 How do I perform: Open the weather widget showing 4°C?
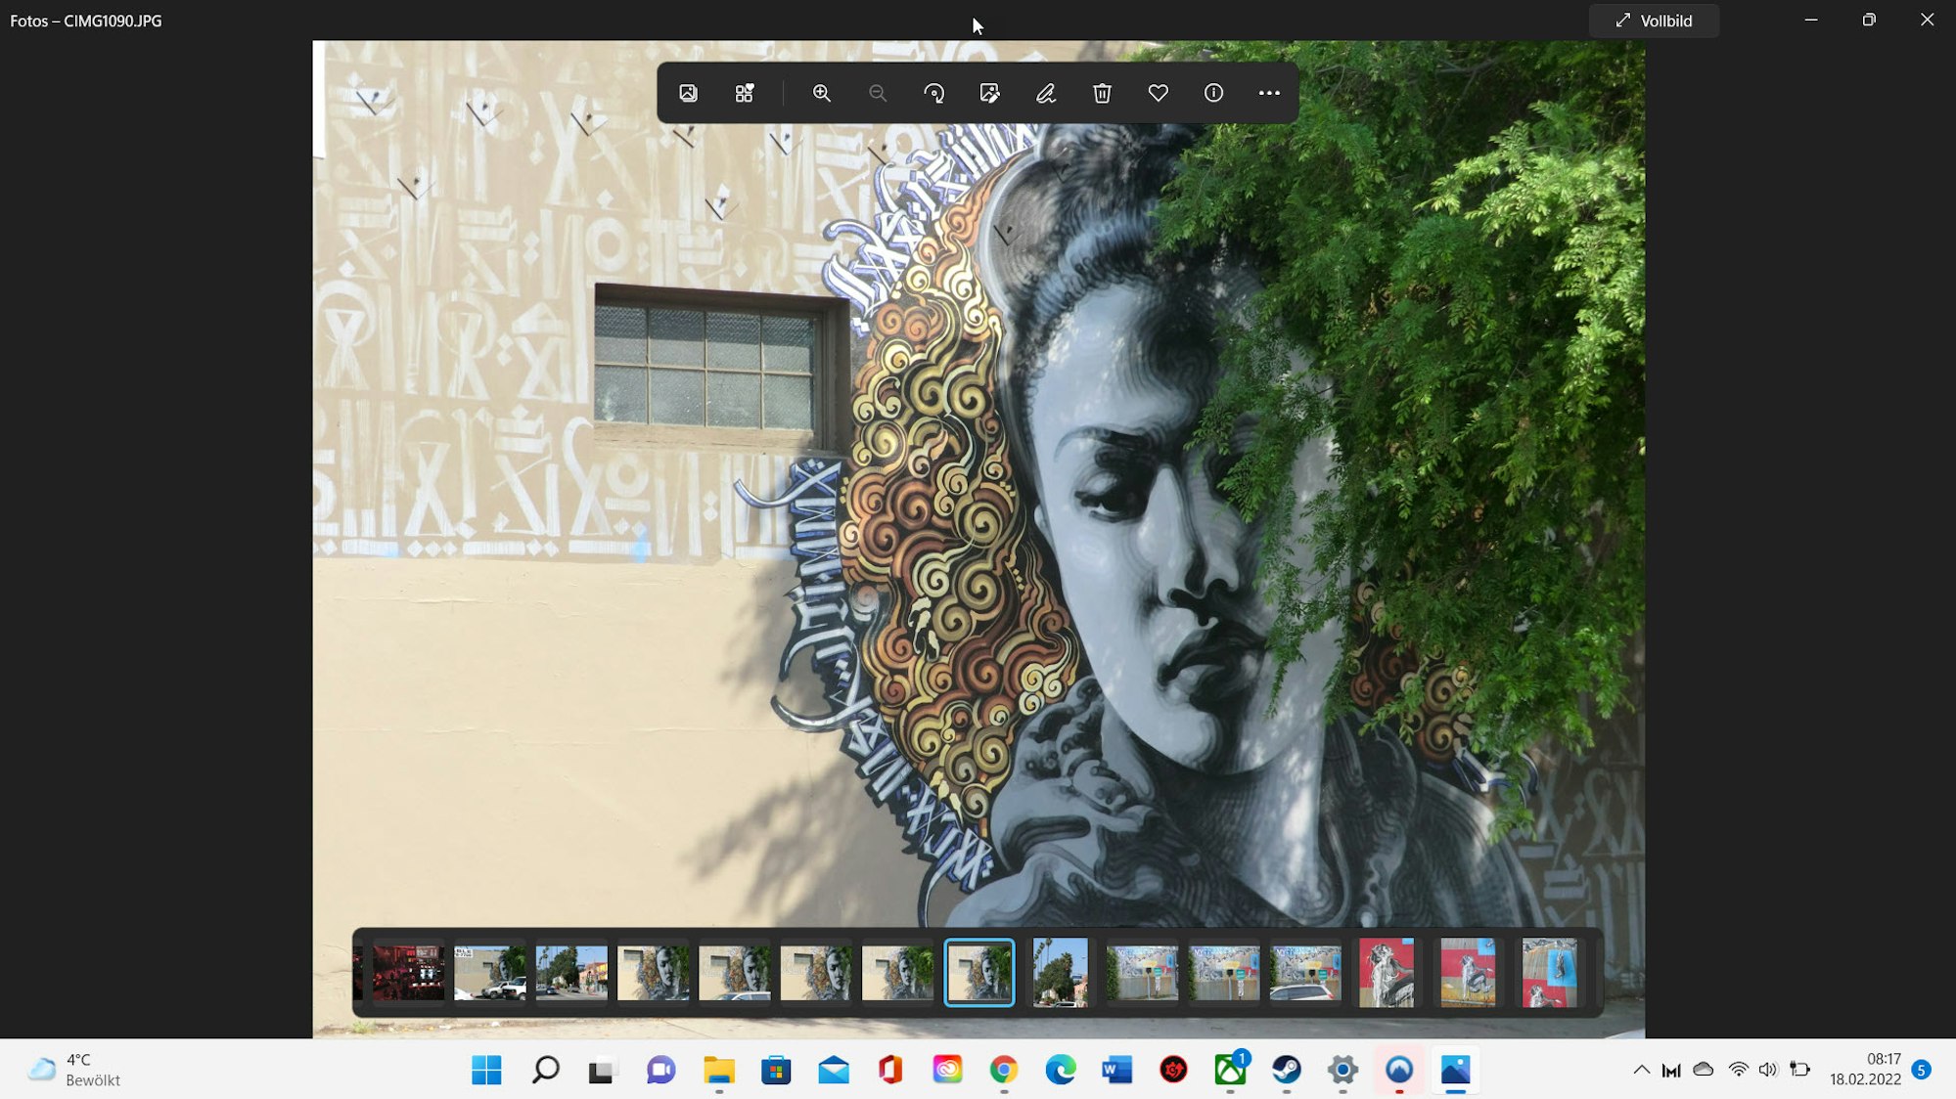[x=74, y=1070]
